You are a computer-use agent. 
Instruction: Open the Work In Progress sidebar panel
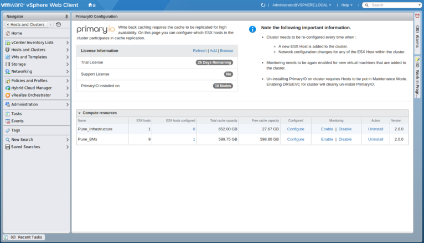(x=417, y=77)
